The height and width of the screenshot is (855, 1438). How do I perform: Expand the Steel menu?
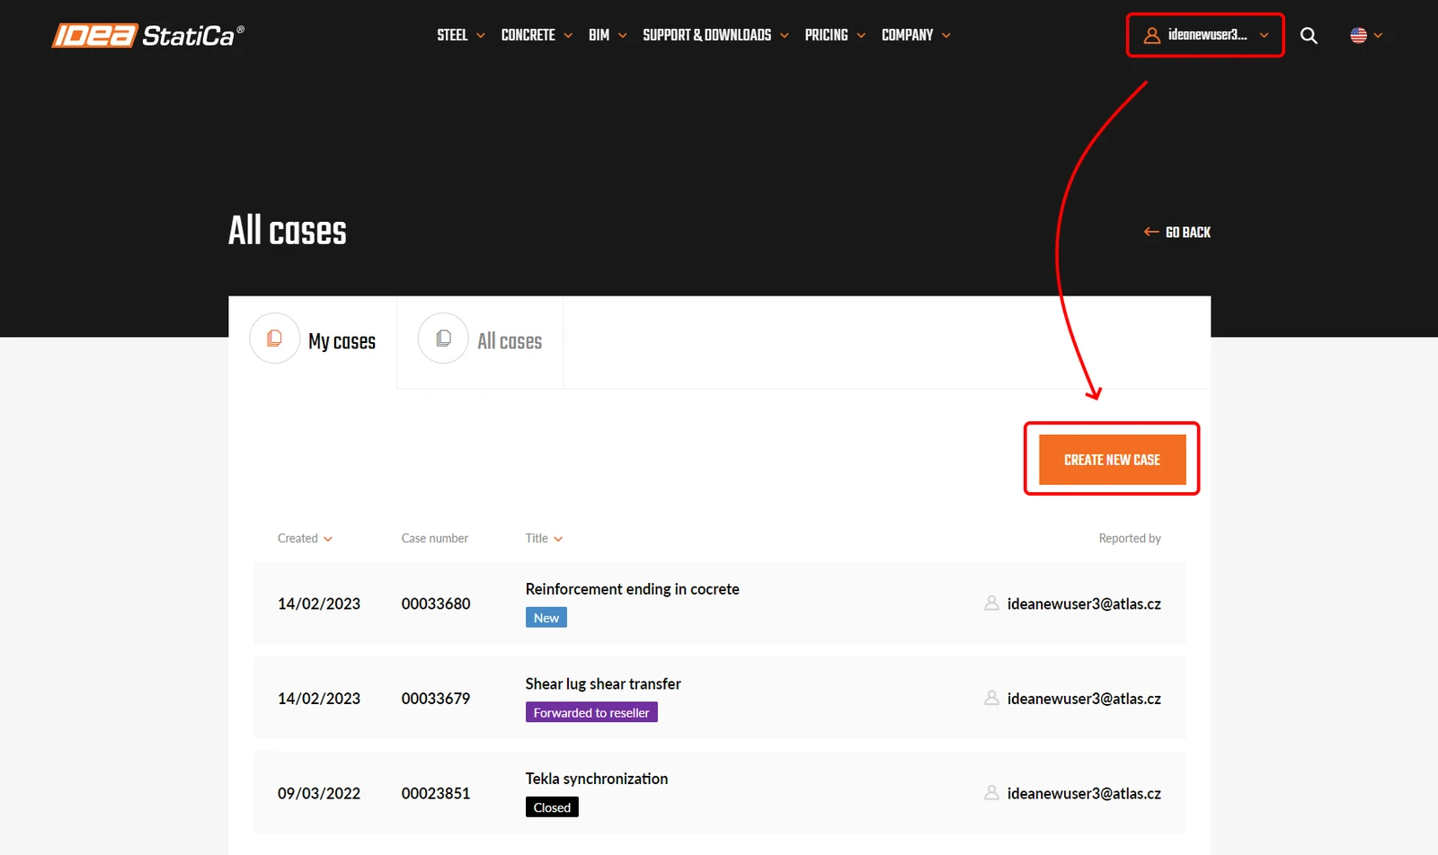[461, 35]
